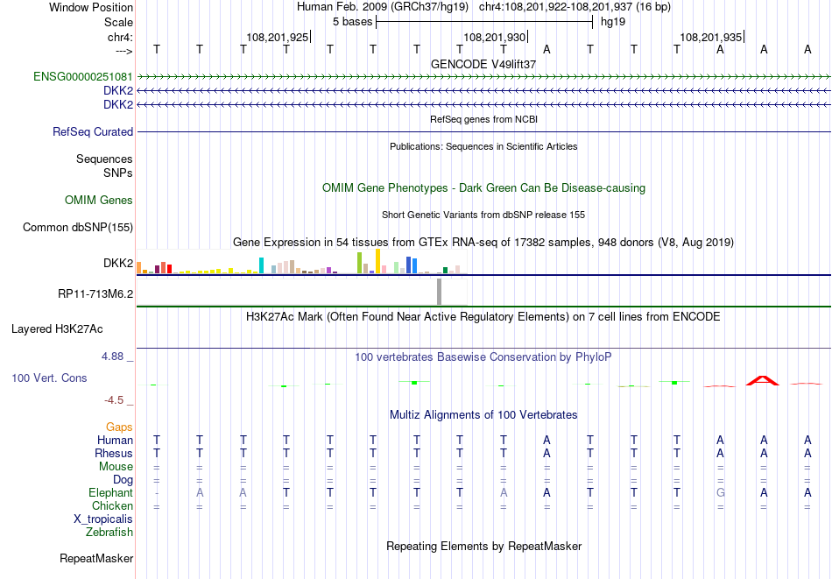
Task: Click the gray RP11-713M6.2 expression bar
Action: [x=440, y=292]
